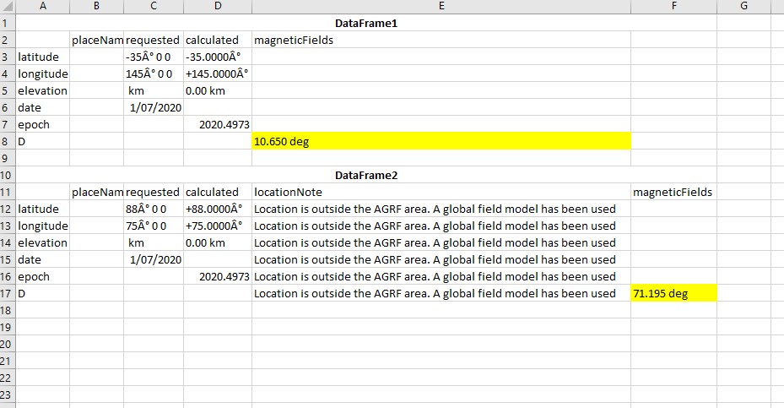Click the Select All corner of grid
The width and height of the screenshot is (784, 408).
pyautogui.click(x=8, y=7)
